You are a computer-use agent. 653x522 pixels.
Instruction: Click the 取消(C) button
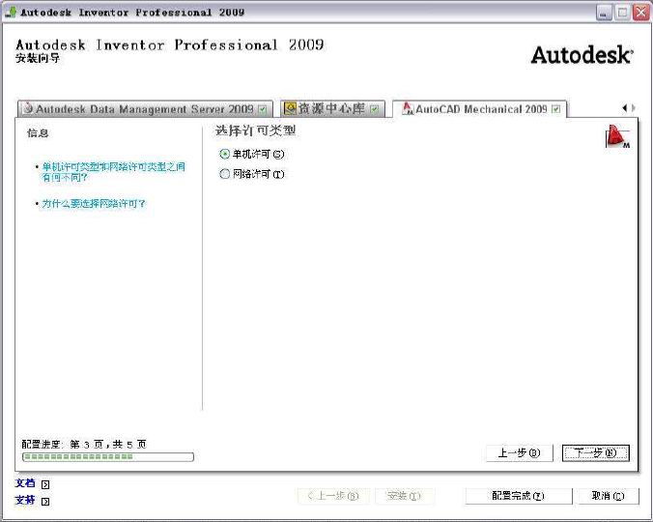coord(608,496)
